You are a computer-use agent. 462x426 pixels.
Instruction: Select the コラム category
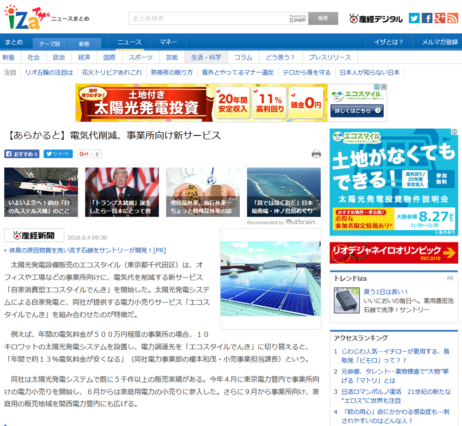[x=243, y=57]
